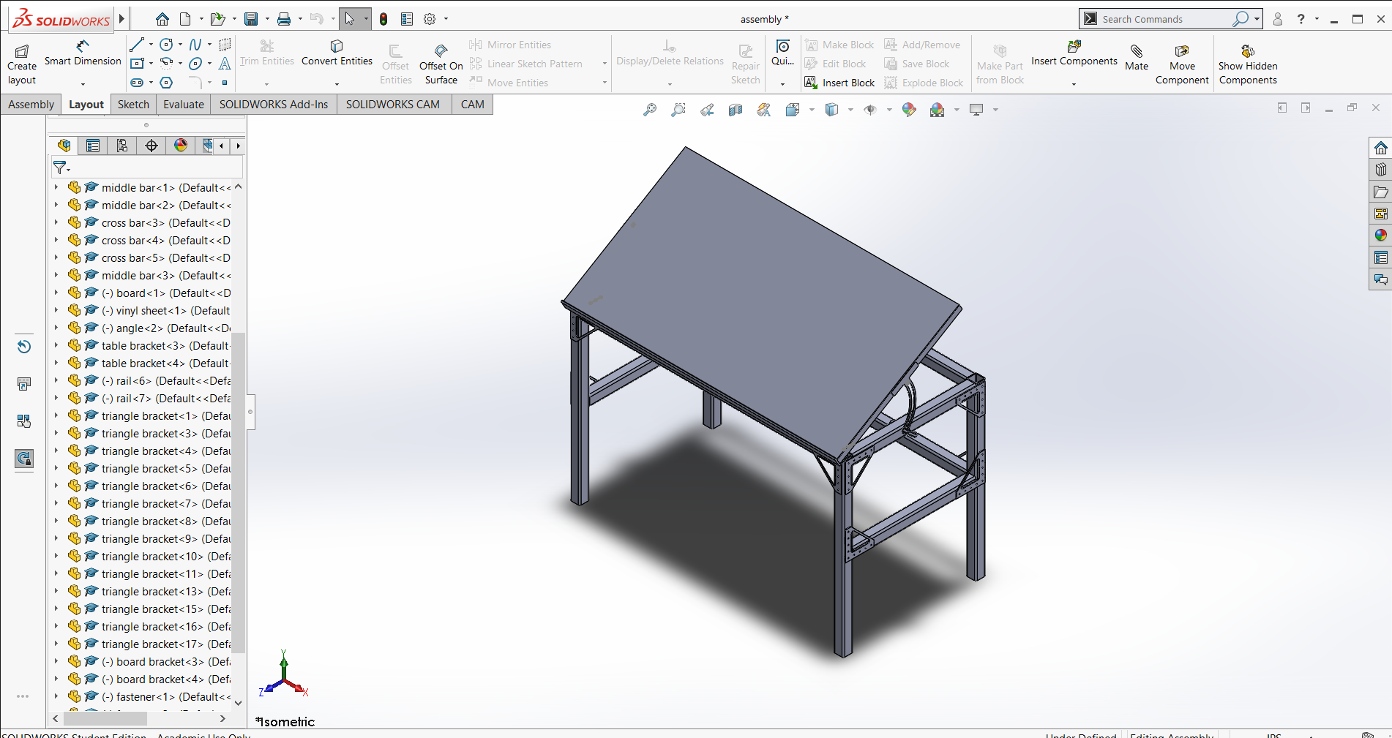This screenshot has width=1392, height=738.
Task: Select the Smart Dimension tool
Action: [x=83, y=53]
